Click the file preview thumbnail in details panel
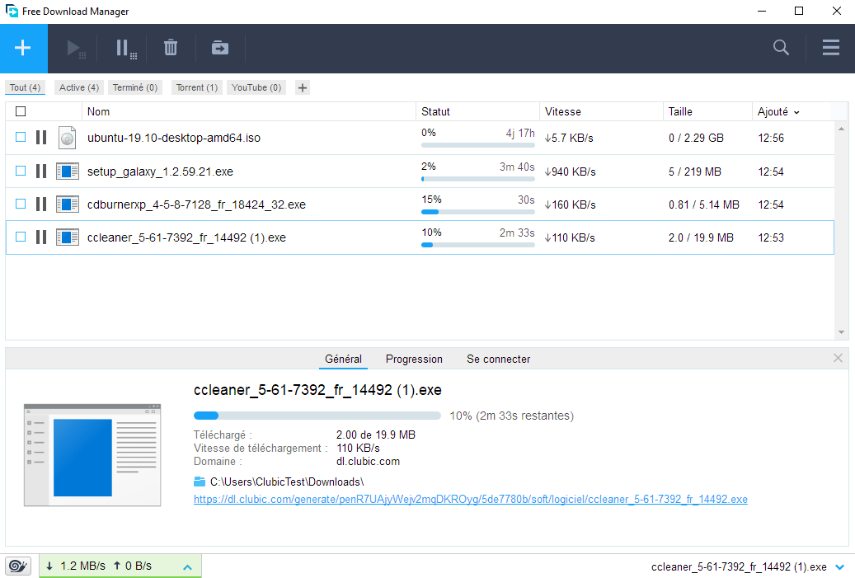855x578 pixels. 92,455
